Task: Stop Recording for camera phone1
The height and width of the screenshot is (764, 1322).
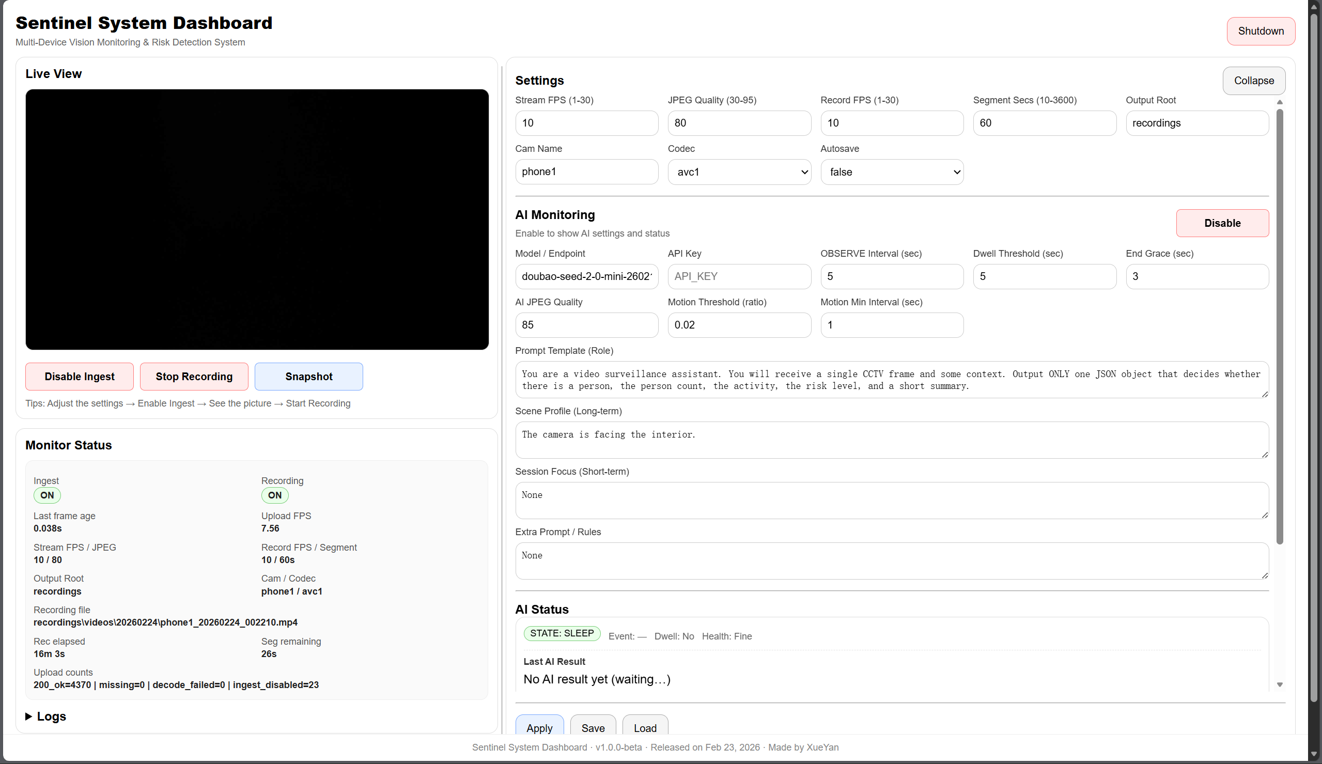Action: [194, 376]
